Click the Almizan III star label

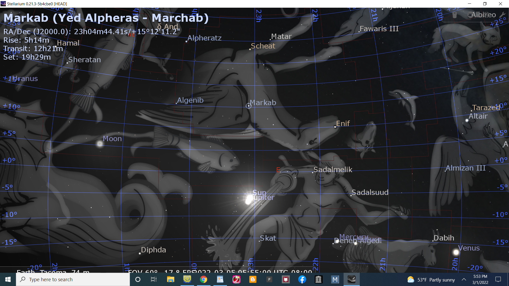[466, 168]
